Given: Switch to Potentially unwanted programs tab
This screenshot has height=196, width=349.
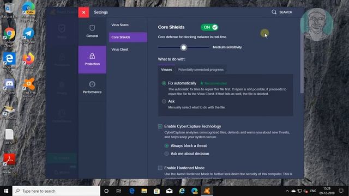Looking at the screenshot, I should pyautogui.click(x=201, y=70).
